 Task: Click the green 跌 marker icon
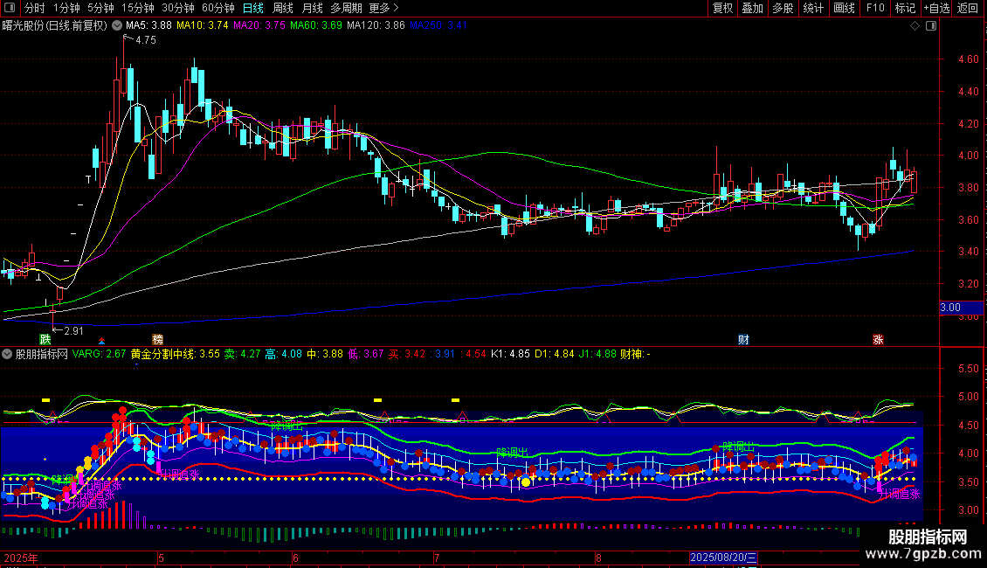pos(45,339)
